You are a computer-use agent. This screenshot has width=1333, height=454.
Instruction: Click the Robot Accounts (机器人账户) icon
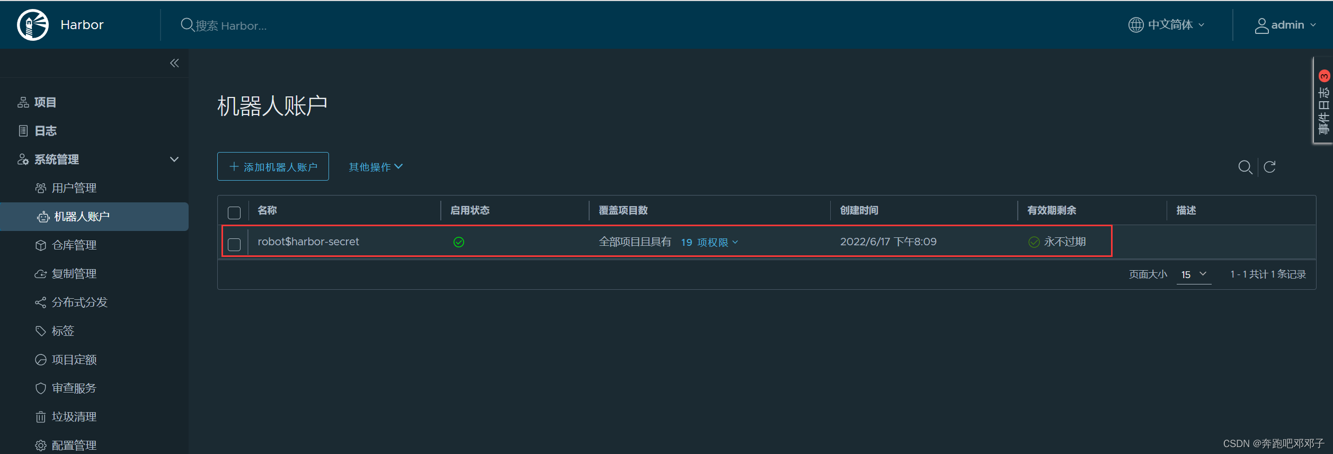click(x=43, y=217)
